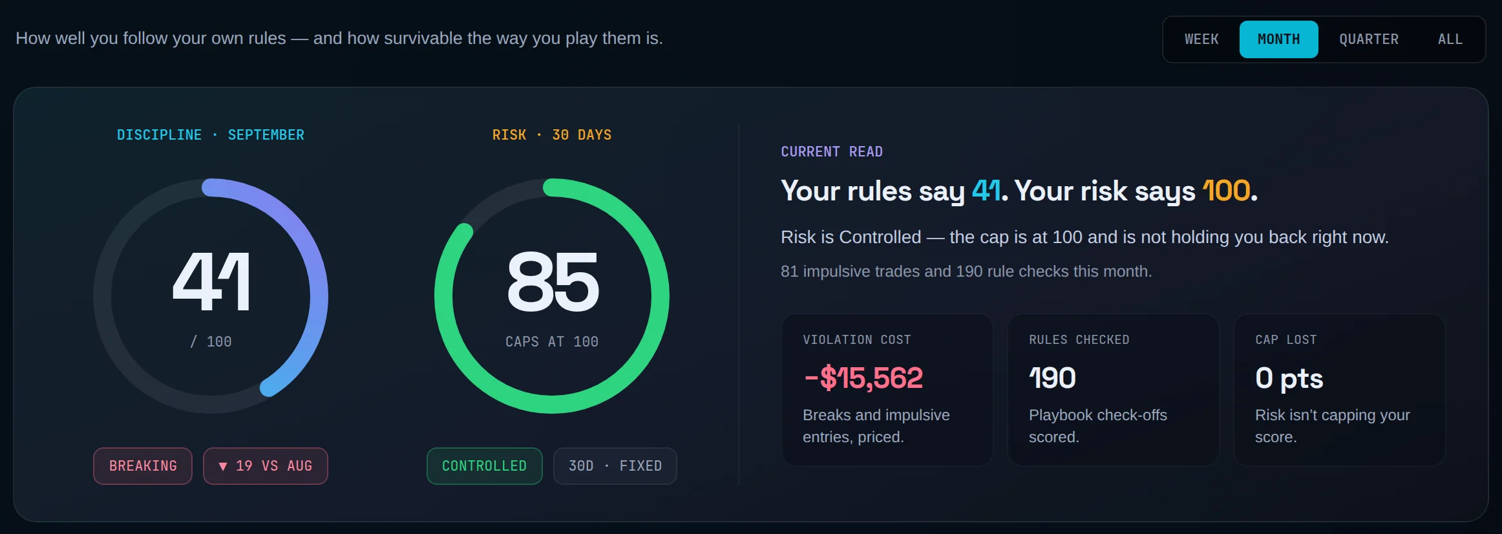Show ALL time range data
1502x534 pixels.
1450,39
